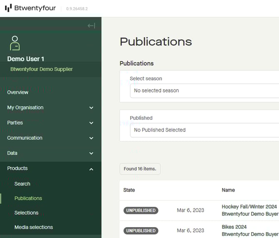This screenshot has width=279, height=238.
Task: Collapse the Products menu chevron
Action: point(91,169)
